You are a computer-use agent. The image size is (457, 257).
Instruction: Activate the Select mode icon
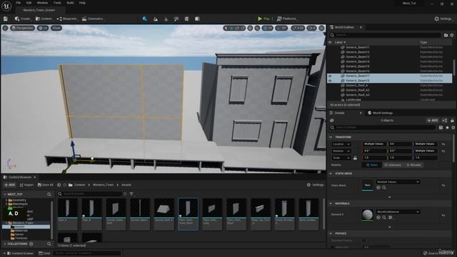point(145,19)
